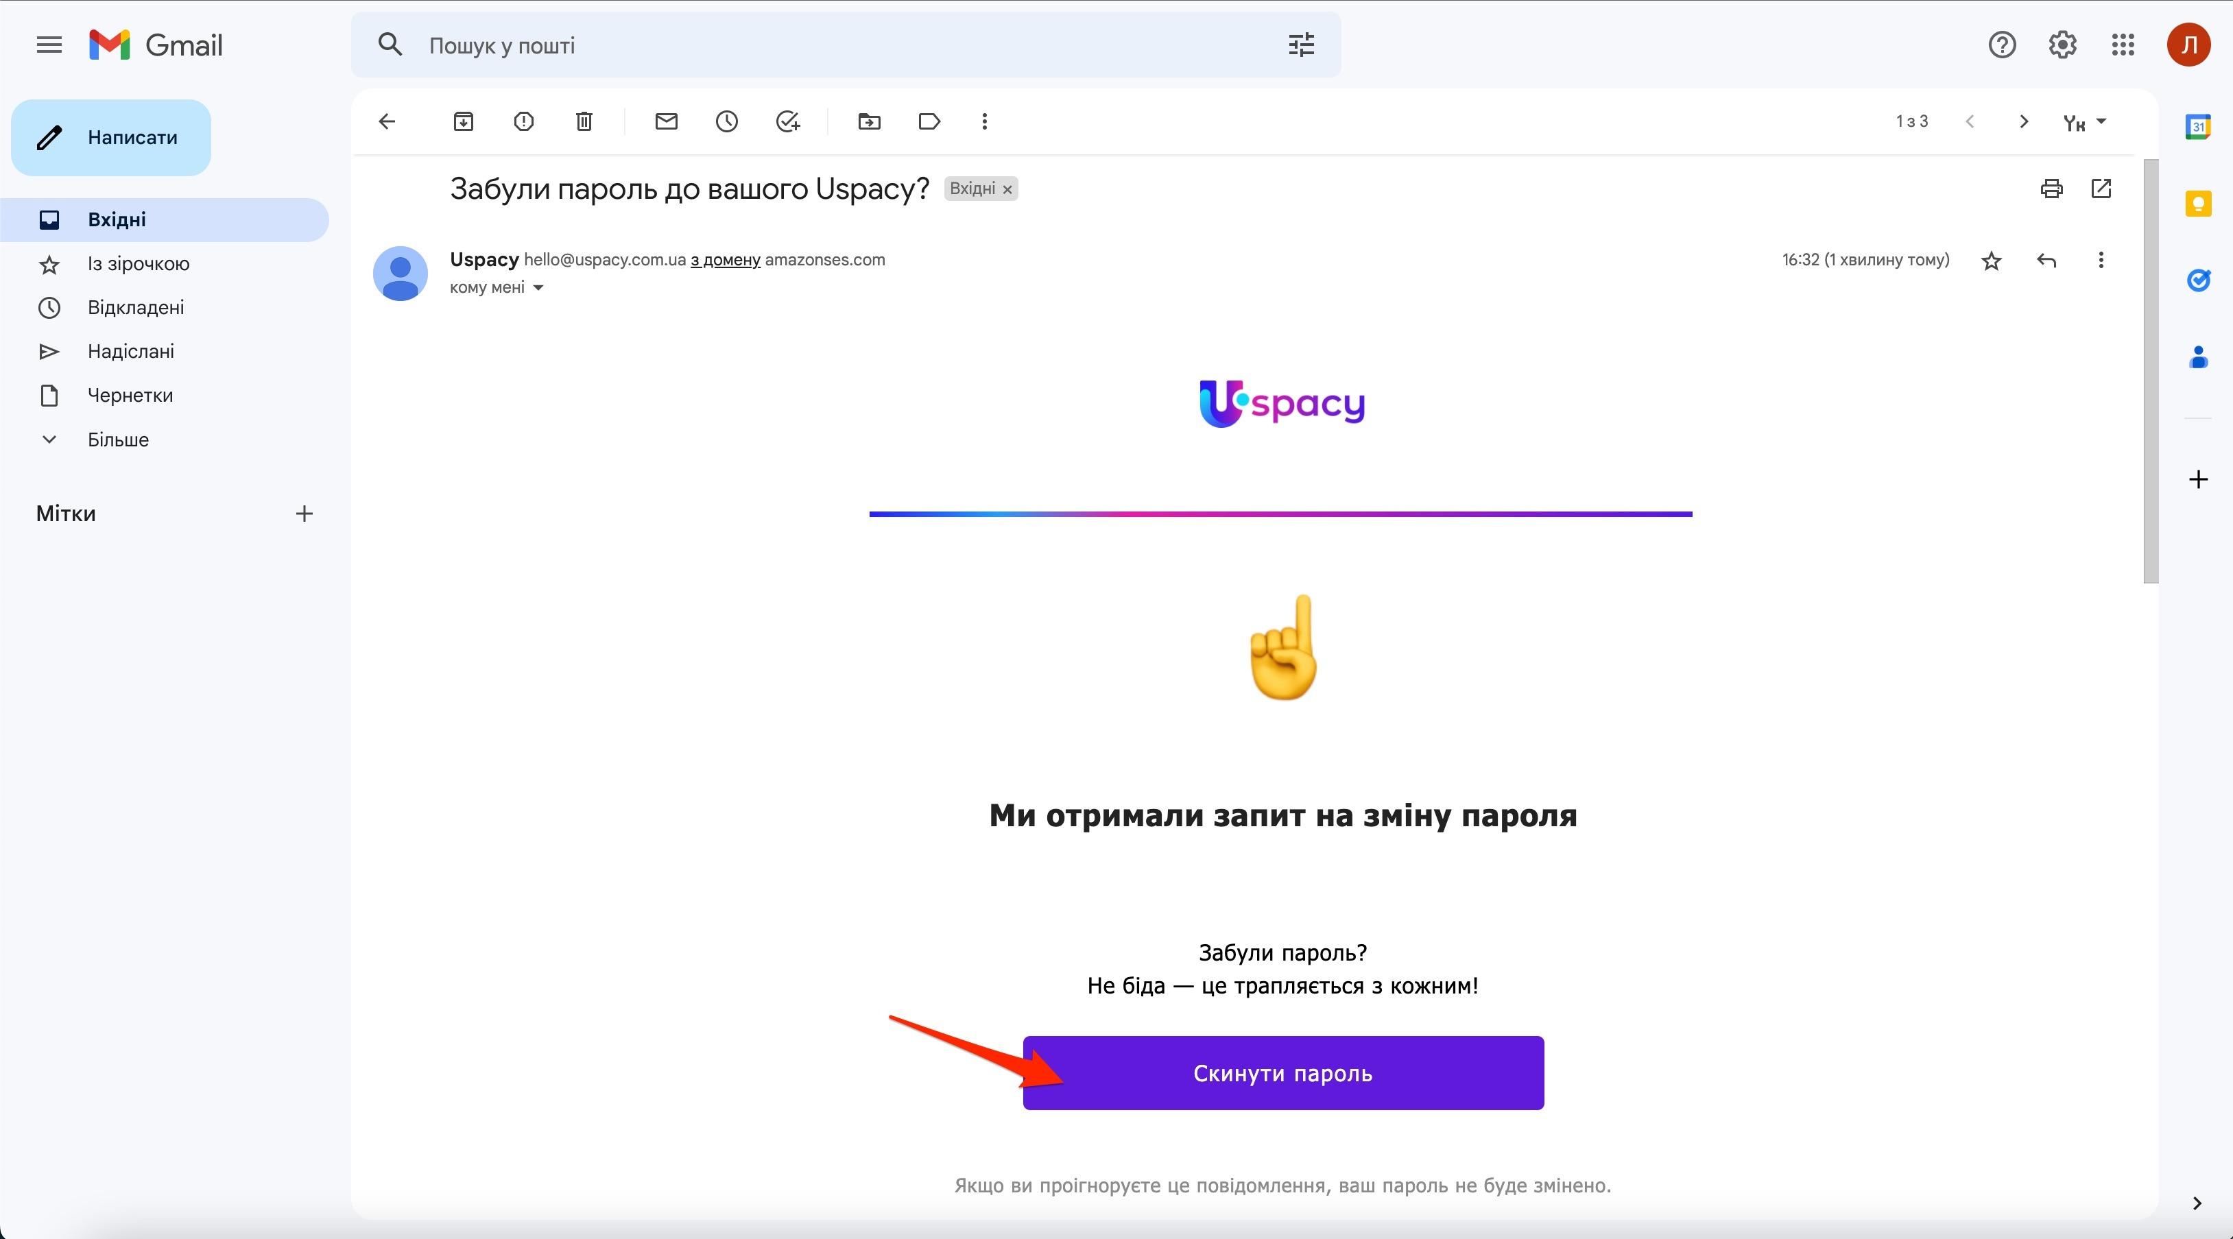Expand recipient details next to кому мені
Viewport: 2233px width, 1239px height.
click(x=538, y=288)
